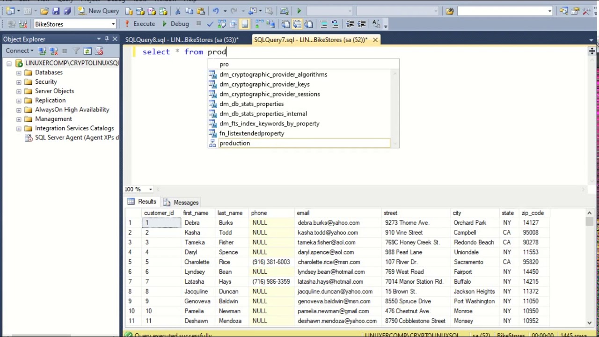Collapse the LINUXERCOMP server node
The width and height of the screenshot is (599, 337).
pos(9,63)
